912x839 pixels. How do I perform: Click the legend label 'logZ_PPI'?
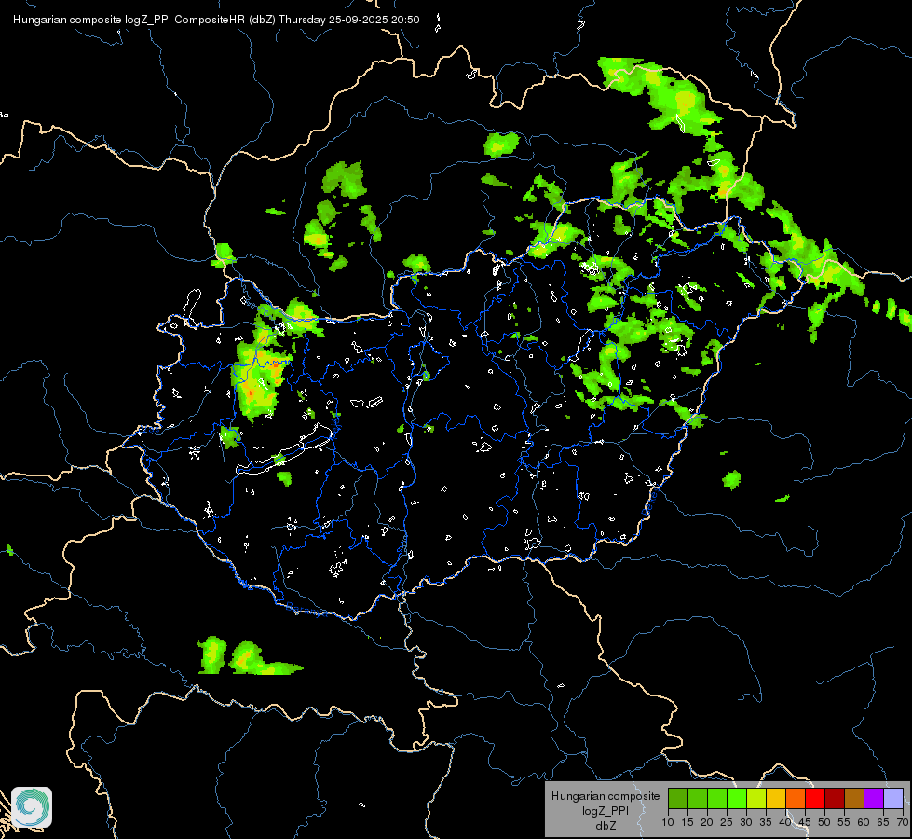tap(606, 810)
